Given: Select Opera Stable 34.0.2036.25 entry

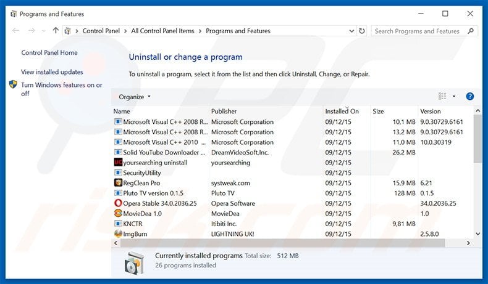Looking at the screenshot, I should tap(159, 204).
